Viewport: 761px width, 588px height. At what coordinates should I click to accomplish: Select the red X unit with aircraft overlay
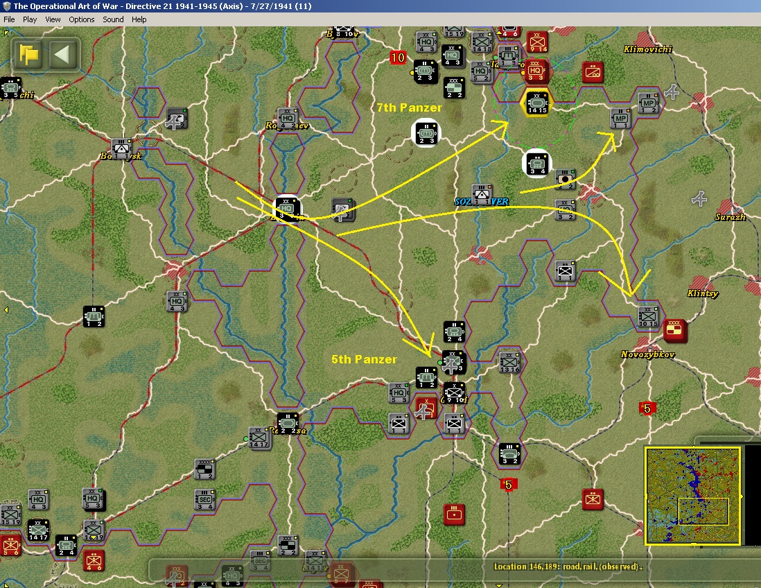point(426,409)
